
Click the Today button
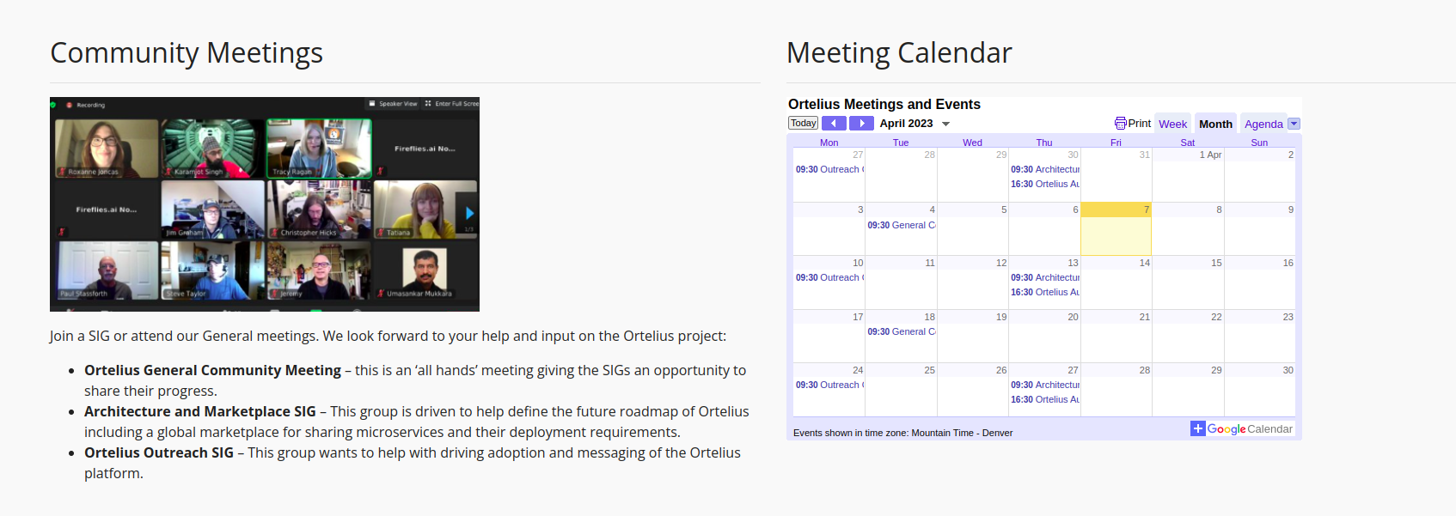802,123
